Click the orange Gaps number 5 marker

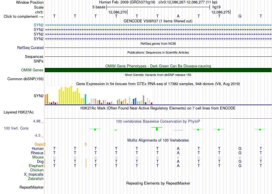86,144
